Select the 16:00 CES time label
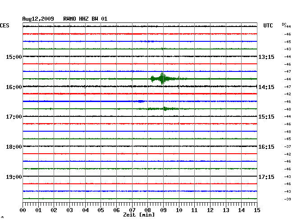Viewport: 293px width, 222px height. coord(14,87)
